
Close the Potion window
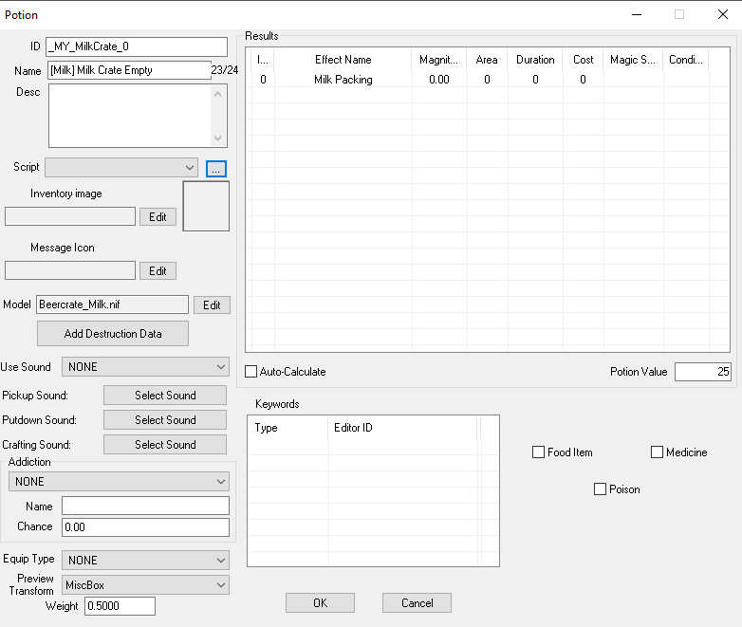click(x=723, y=14)
